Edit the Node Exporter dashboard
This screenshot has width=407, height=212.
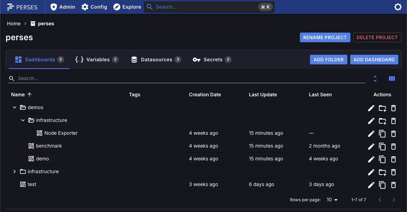point(371,134)
